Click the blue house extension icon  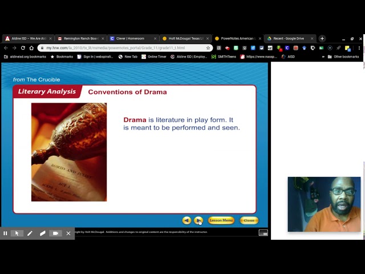point(304,48)
